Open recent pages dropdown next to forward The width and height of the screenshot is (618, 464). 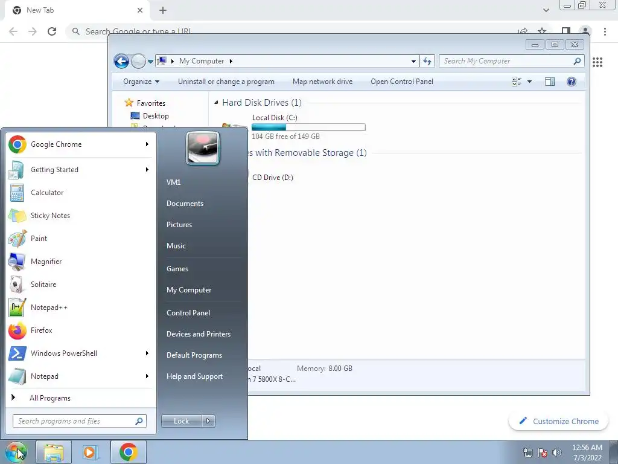[x=150, y=62]
